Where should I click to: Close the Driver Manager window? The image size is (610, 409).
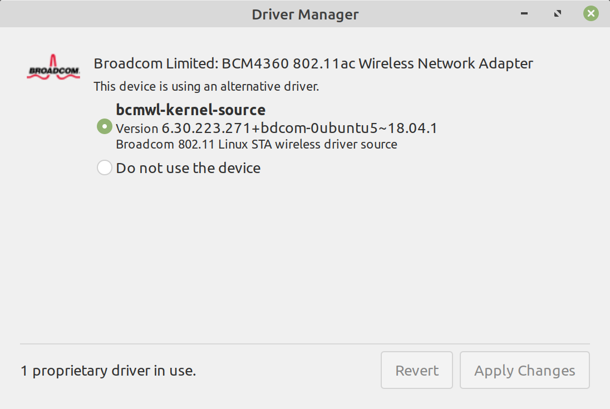(x=591, y=13)
